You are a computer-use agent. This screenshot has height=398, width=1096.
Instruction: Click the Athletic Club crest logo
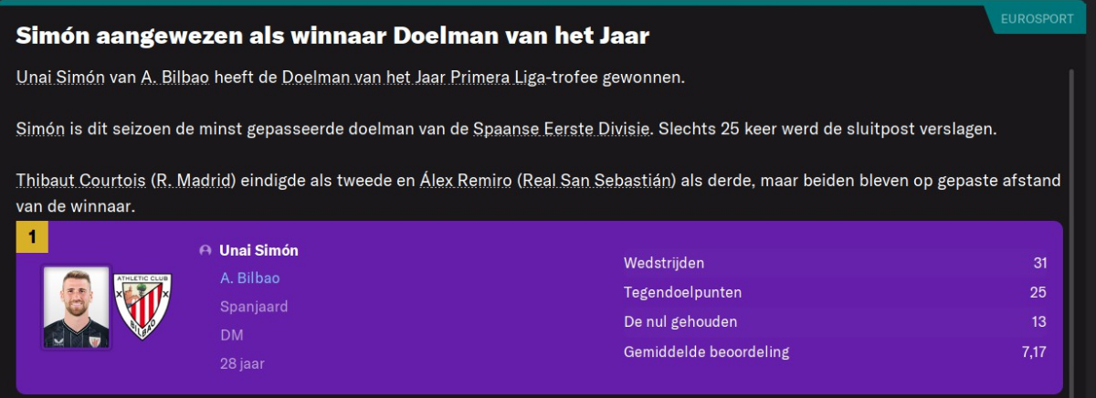143,308
